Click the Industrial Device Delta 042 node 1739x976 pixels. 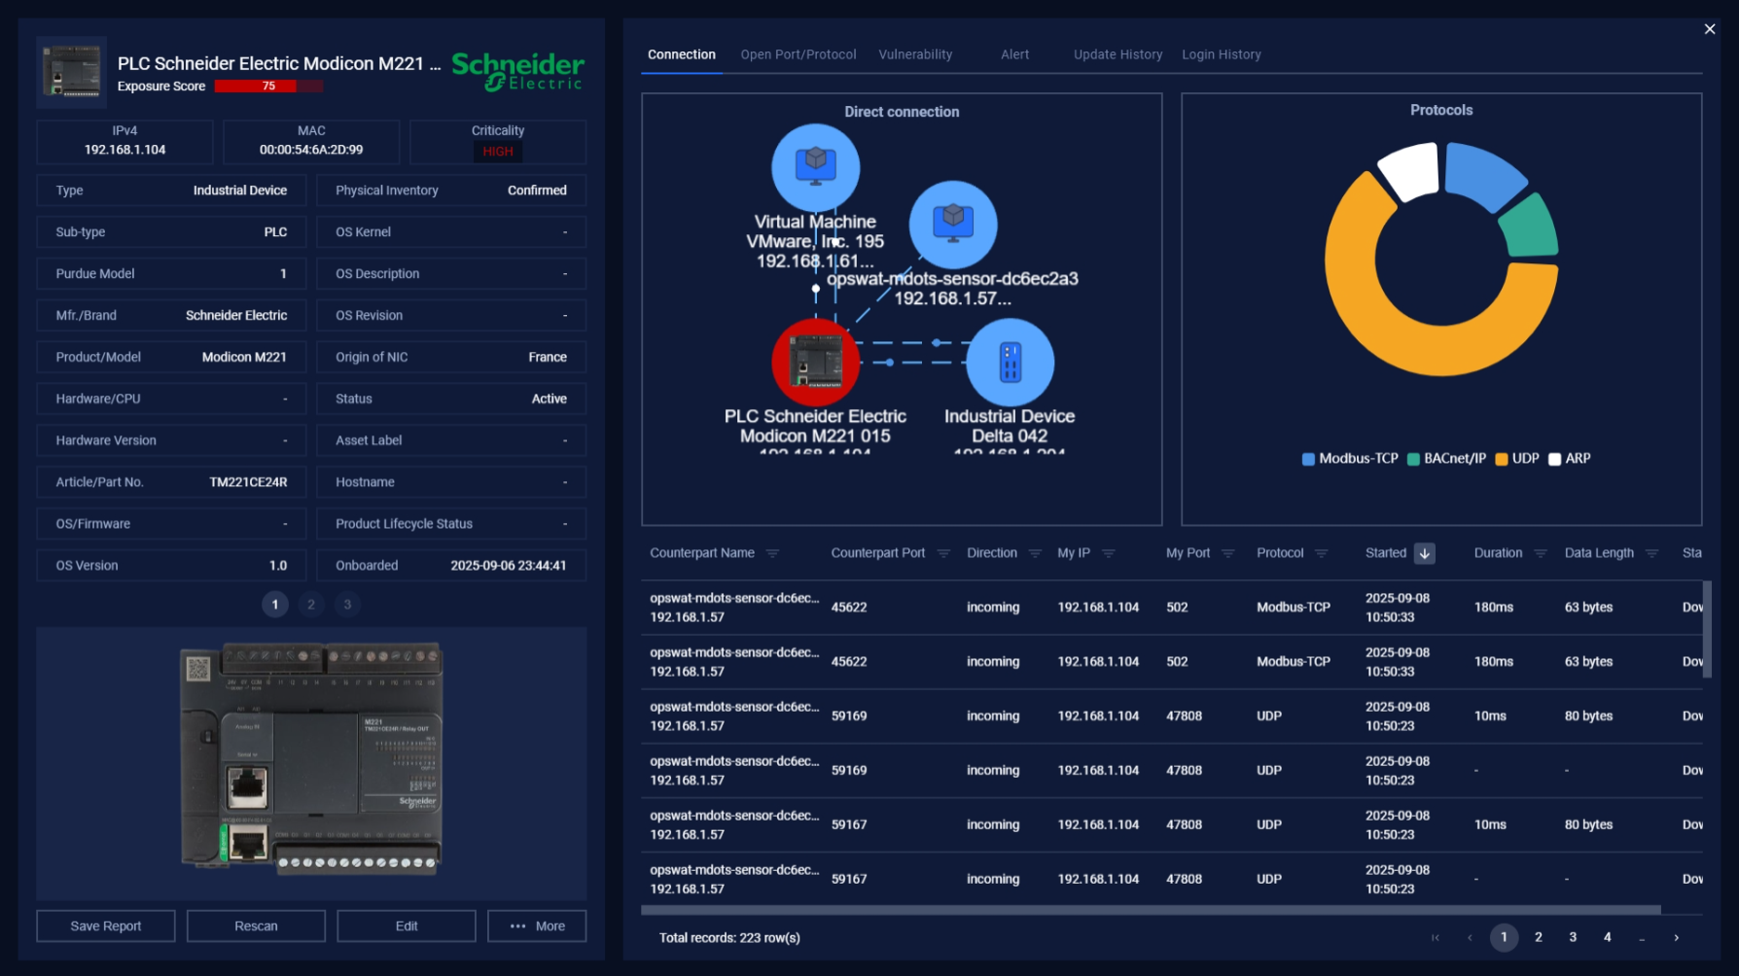[x=1010, y=362]
